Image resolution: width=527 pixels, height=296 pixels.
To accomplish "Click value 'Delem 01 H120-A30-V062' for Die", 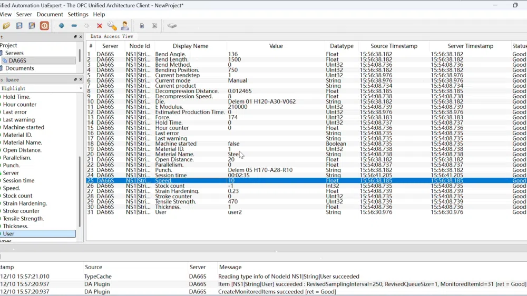I will point(262,101).
